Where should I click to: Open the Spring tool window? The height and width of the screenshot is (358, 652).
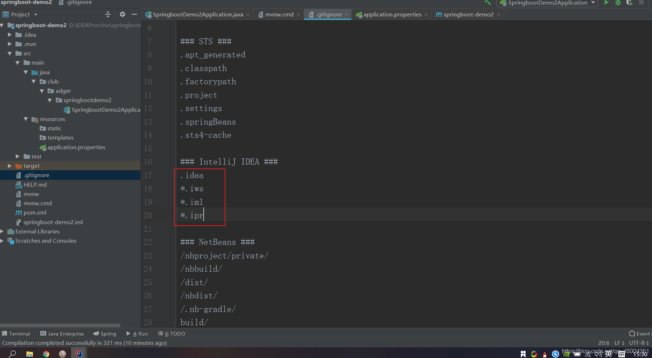click(105, 334)
